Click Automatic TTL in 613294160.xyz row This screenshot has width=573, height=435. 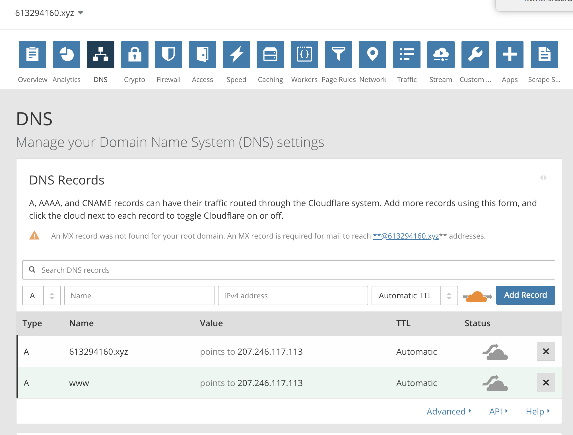coord(417,352)
